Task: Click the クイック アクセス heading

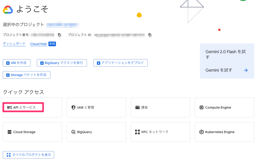Action: 23,92
